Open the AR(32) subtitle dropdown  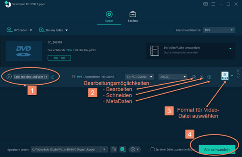[173, 77]
